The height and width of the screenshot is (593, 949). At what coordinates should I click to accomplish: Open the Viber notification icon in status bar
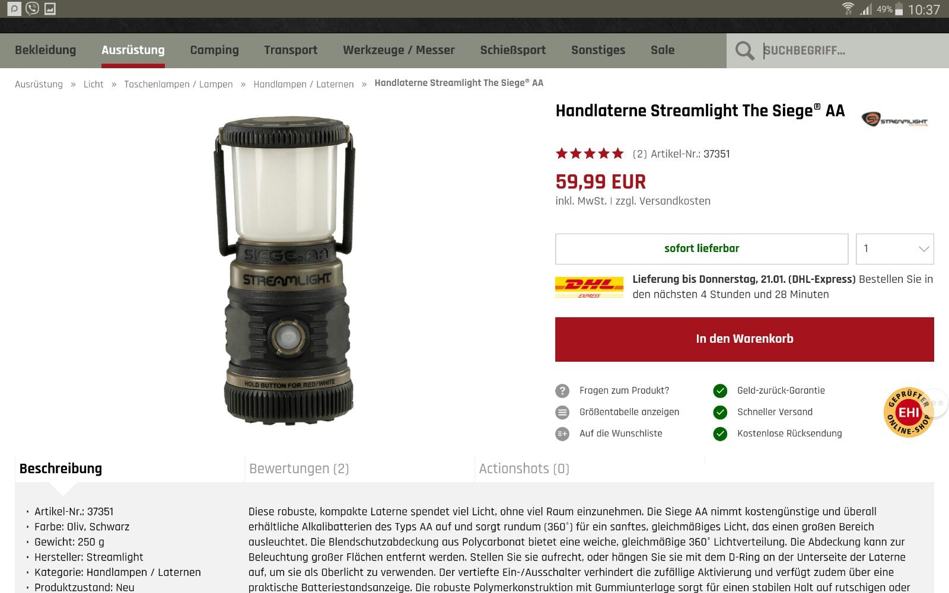coord(32,8)
